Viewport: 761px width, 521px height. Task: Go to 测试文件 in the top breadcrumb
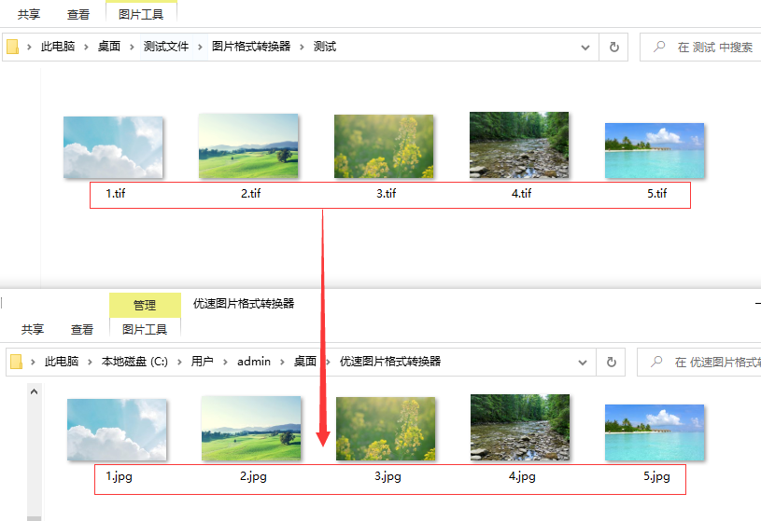click(x=166, y=47)
